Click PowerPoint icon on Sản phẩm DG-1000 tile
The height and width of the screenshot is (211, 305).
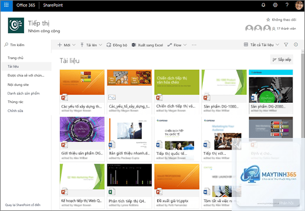pos(207,98)
